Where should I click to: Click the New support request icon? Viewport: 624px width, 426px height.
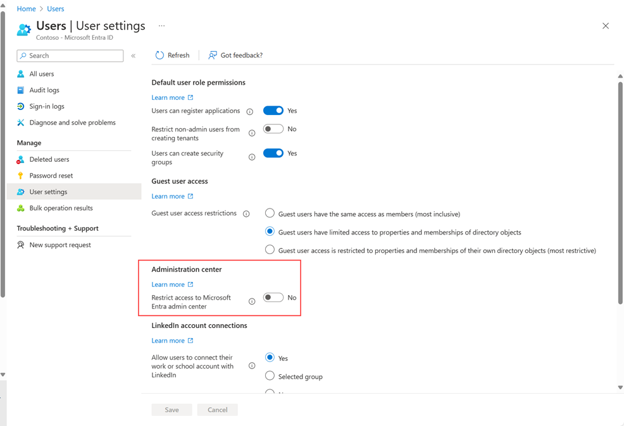point(23,245)
